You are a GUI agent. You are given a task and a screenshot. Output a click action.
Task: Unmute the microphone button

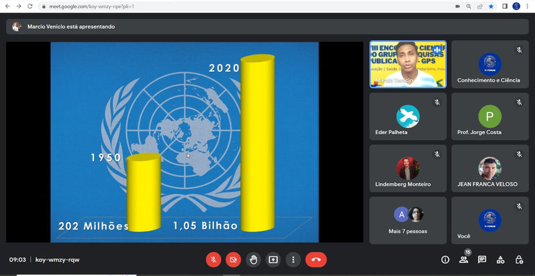[214, 260]
